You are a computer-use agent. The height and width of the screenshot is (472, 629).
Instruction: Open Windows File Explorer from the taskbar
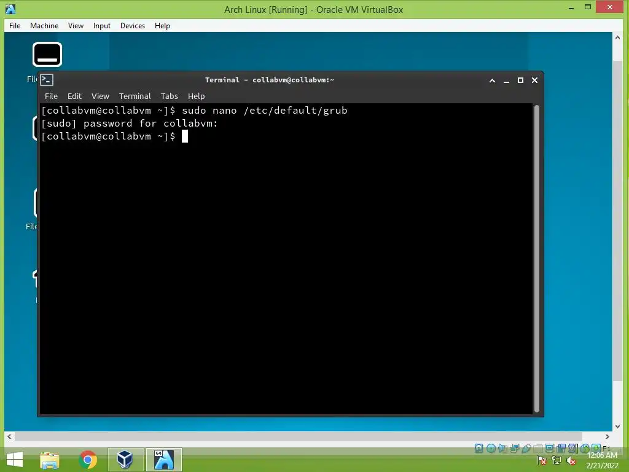click(x=50, y=460)
